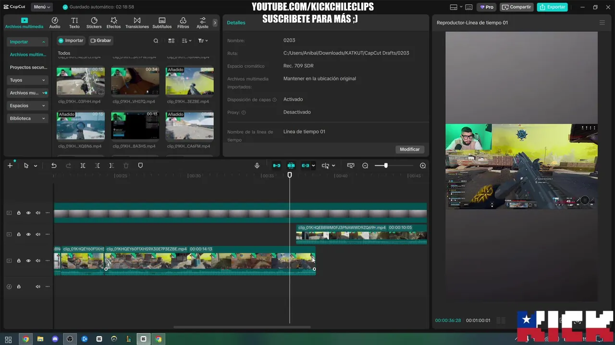Click the Grabar record button
Image resolution: width=615 pixels, height=345 pixels.
click(101, 41)
